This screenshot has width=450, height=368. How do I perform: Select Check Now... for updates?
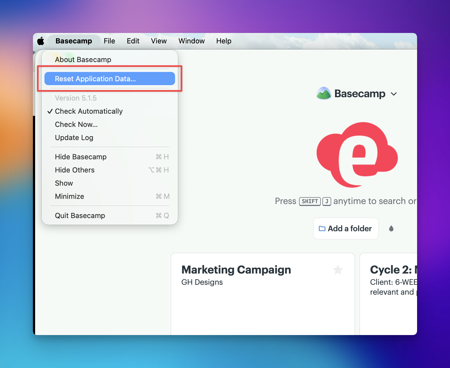[x=110, y=124]
